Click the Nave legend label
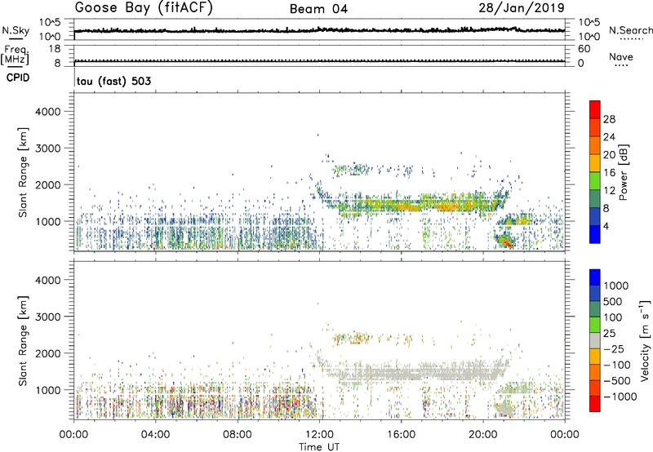The width and height of the screenshot is (653, 452). pyautogui.click(x=621, y=56)
